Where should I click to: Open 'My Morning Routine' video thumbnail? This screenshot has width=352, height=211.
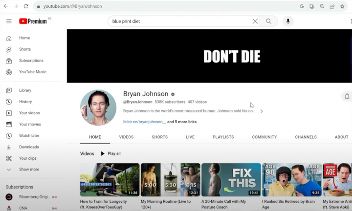tap(170, 180)
